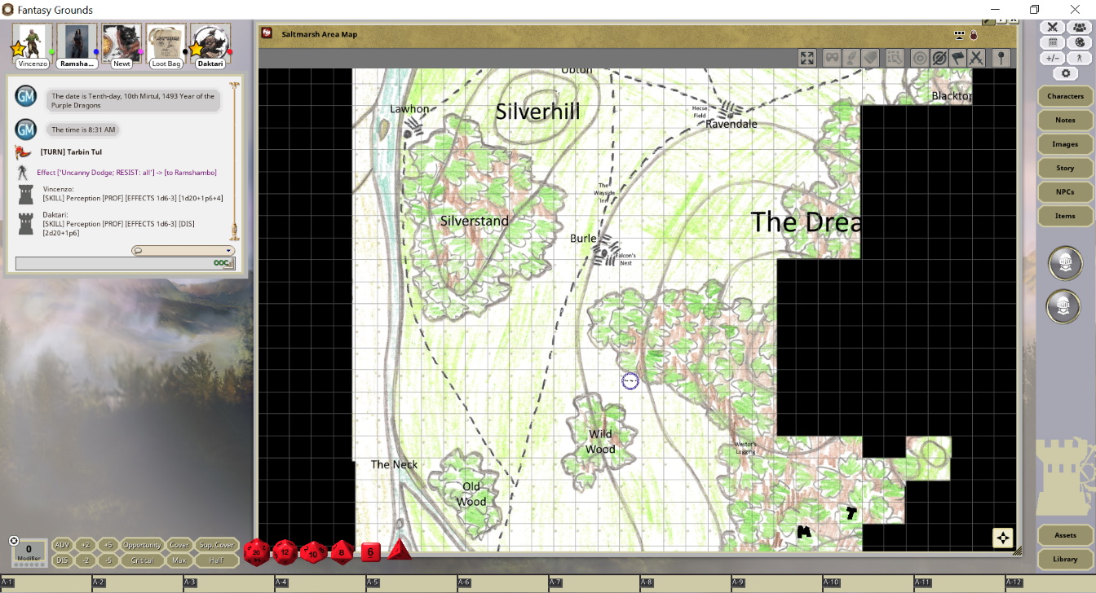Viewport: 1096px width, 593px height.
Task: Open the Images sidebar button
Action: tap(1065, 144)
